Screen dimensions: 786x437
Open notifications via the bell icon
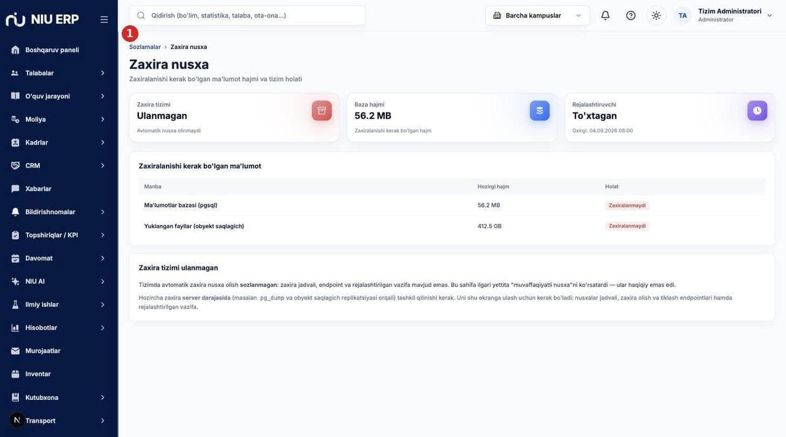pyautogui.click(x=606, y=15)
